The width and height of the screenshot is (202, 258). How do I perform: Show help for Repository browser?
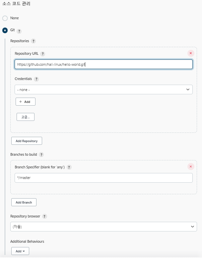[44, 216]
